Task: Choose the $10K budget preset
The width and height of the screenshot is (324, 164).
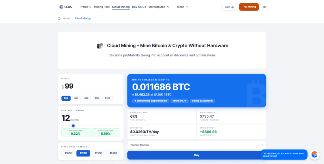Action: click(108, 98)
